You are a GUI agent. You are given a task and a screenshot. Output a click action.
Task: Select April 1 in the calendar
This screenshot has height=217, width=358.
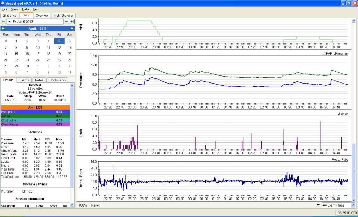point(16,41)
